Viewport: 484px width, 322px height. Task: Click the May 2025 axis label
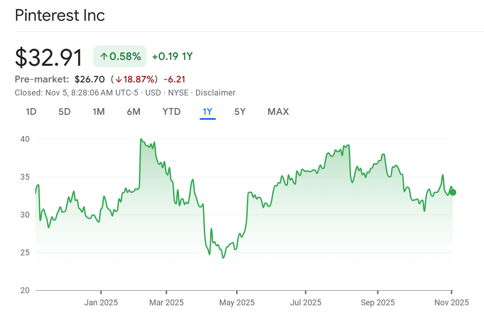point(237,302)
